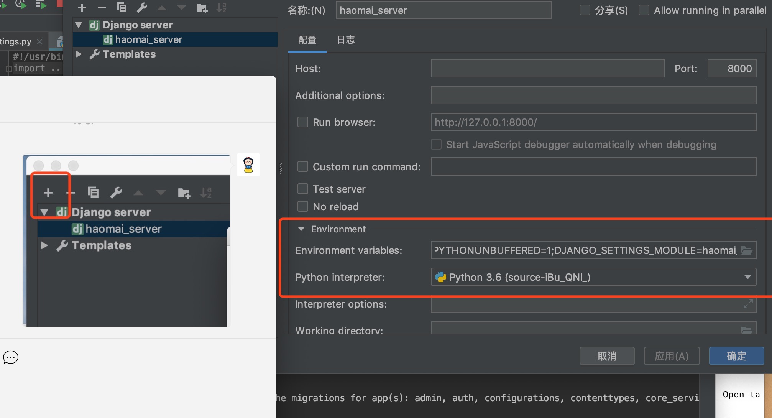Collapse the Django server tree node
Viewport: 772px width, 418px height.
[x=79, y=25]
